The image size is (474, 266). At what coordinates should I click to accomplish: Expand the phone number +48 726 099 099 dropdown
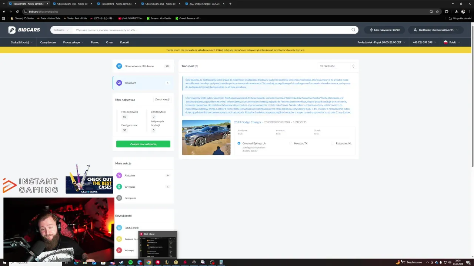[424, 42]
